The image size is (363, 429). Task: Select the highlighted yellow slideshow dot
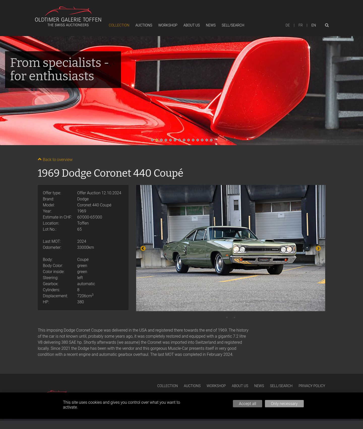(157, 140)
